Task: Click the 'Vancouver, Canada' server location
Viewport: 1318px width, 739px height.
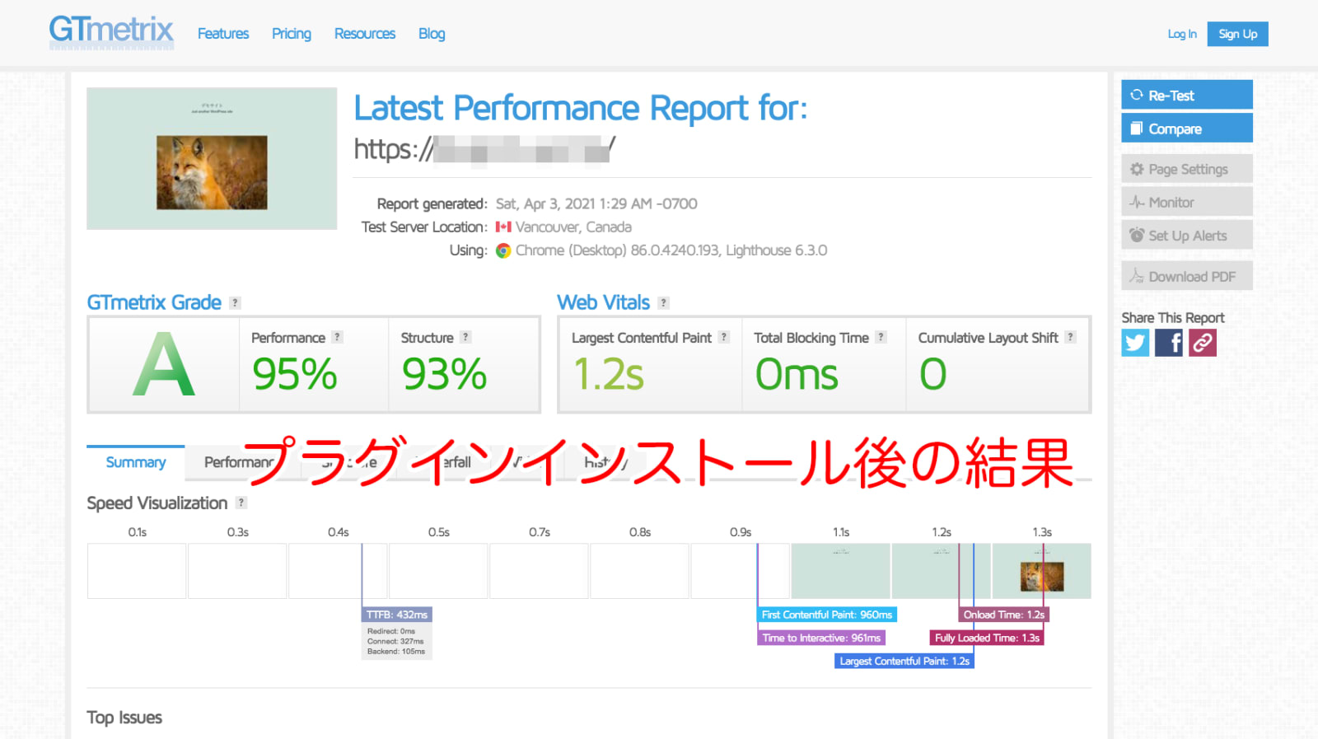Action: pyautogui.click(x=573, y=227)
